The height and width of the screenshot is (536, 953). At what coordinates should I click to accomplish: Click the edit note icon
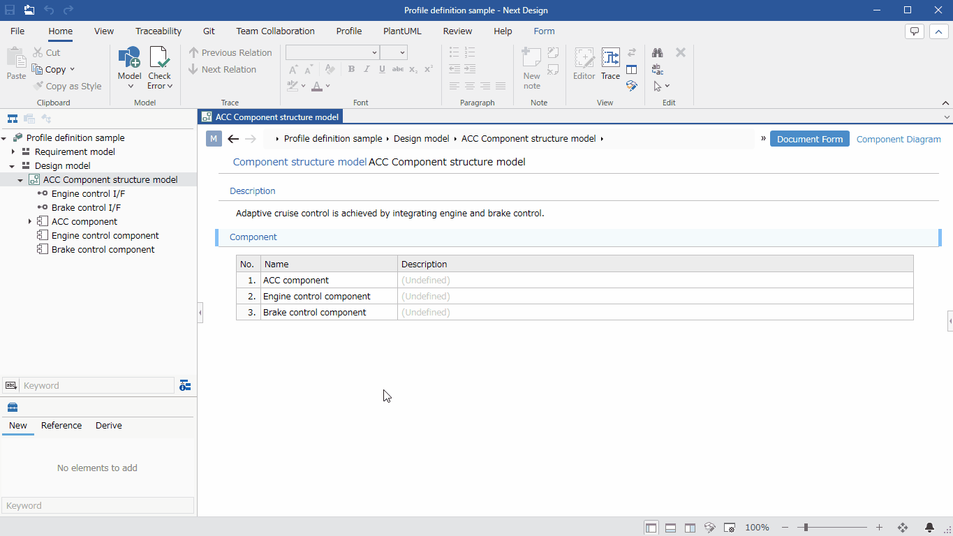click(x=553, y=52)
